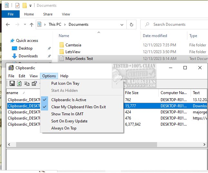Click the chevron after This PC in path
208x173 pixels.
tap(65, 25)
